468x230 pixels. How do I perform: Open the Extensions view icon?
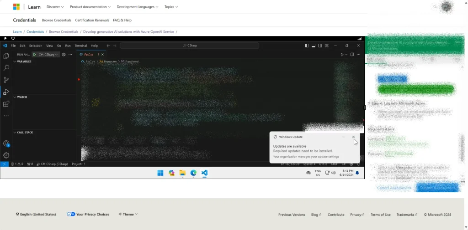(x=6, y=104)
